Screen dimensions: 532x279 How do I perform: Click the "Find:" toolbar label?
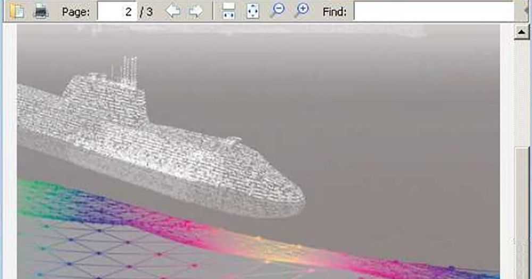tap(335, 12)
